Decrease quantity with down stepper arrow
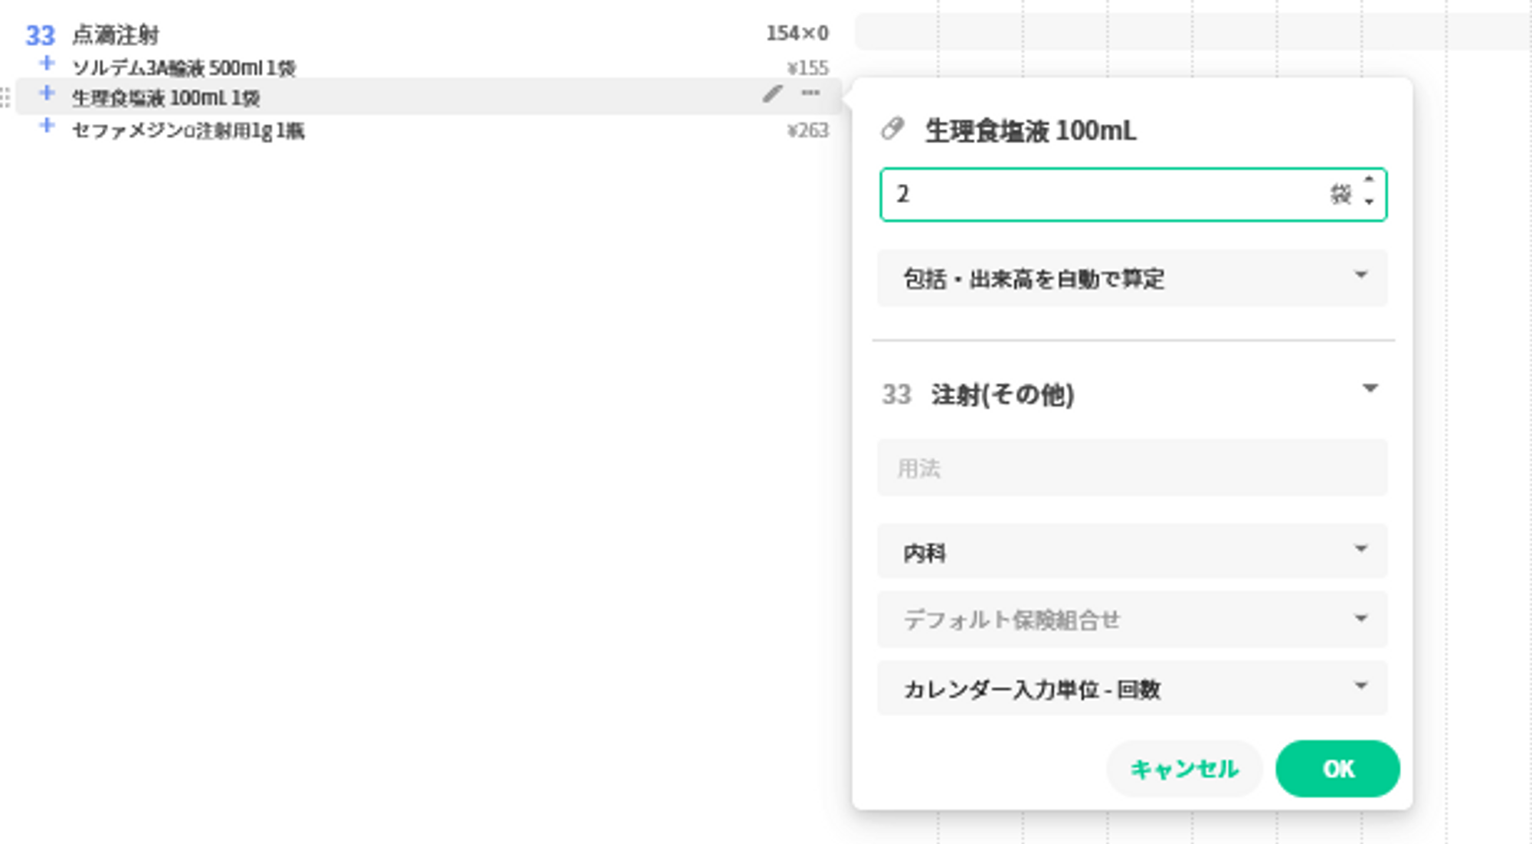 pos(1369,202)
